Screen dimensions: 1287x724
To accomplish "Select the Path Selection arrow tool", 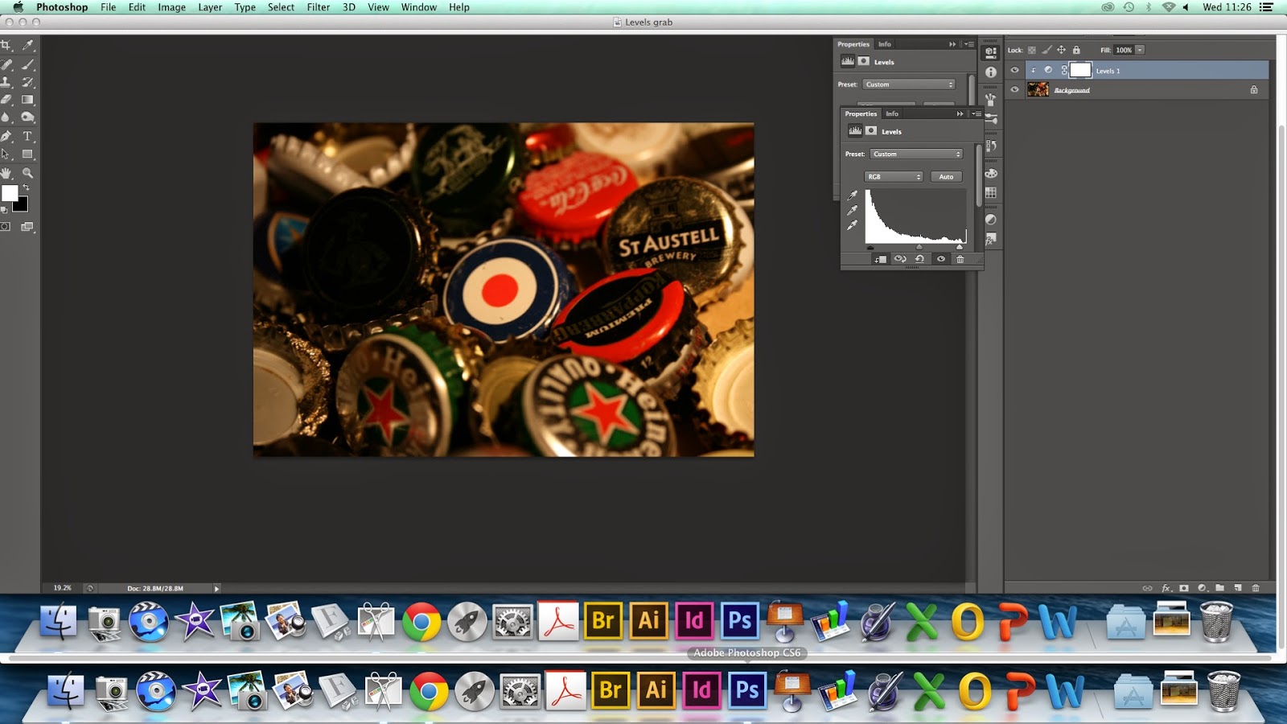I will 6,154.
